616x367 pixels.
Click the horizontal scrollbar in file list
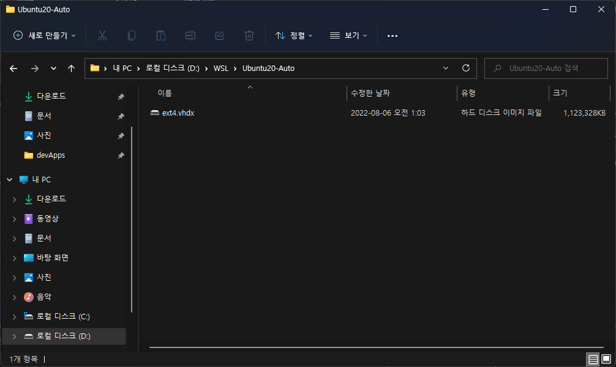376,347
